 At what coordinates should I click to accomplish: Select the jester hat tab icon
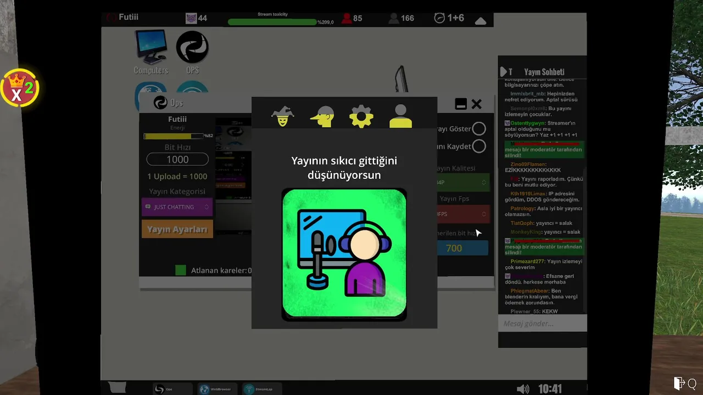point(283,116)
